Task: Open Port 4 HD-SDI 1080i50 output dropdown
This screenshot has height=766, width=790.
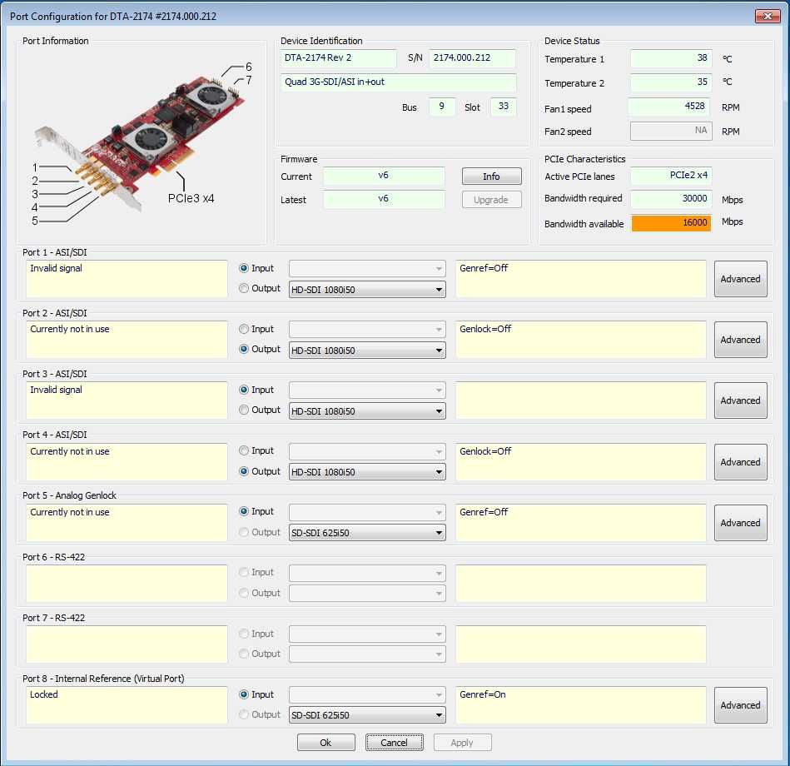Action: 367,472
